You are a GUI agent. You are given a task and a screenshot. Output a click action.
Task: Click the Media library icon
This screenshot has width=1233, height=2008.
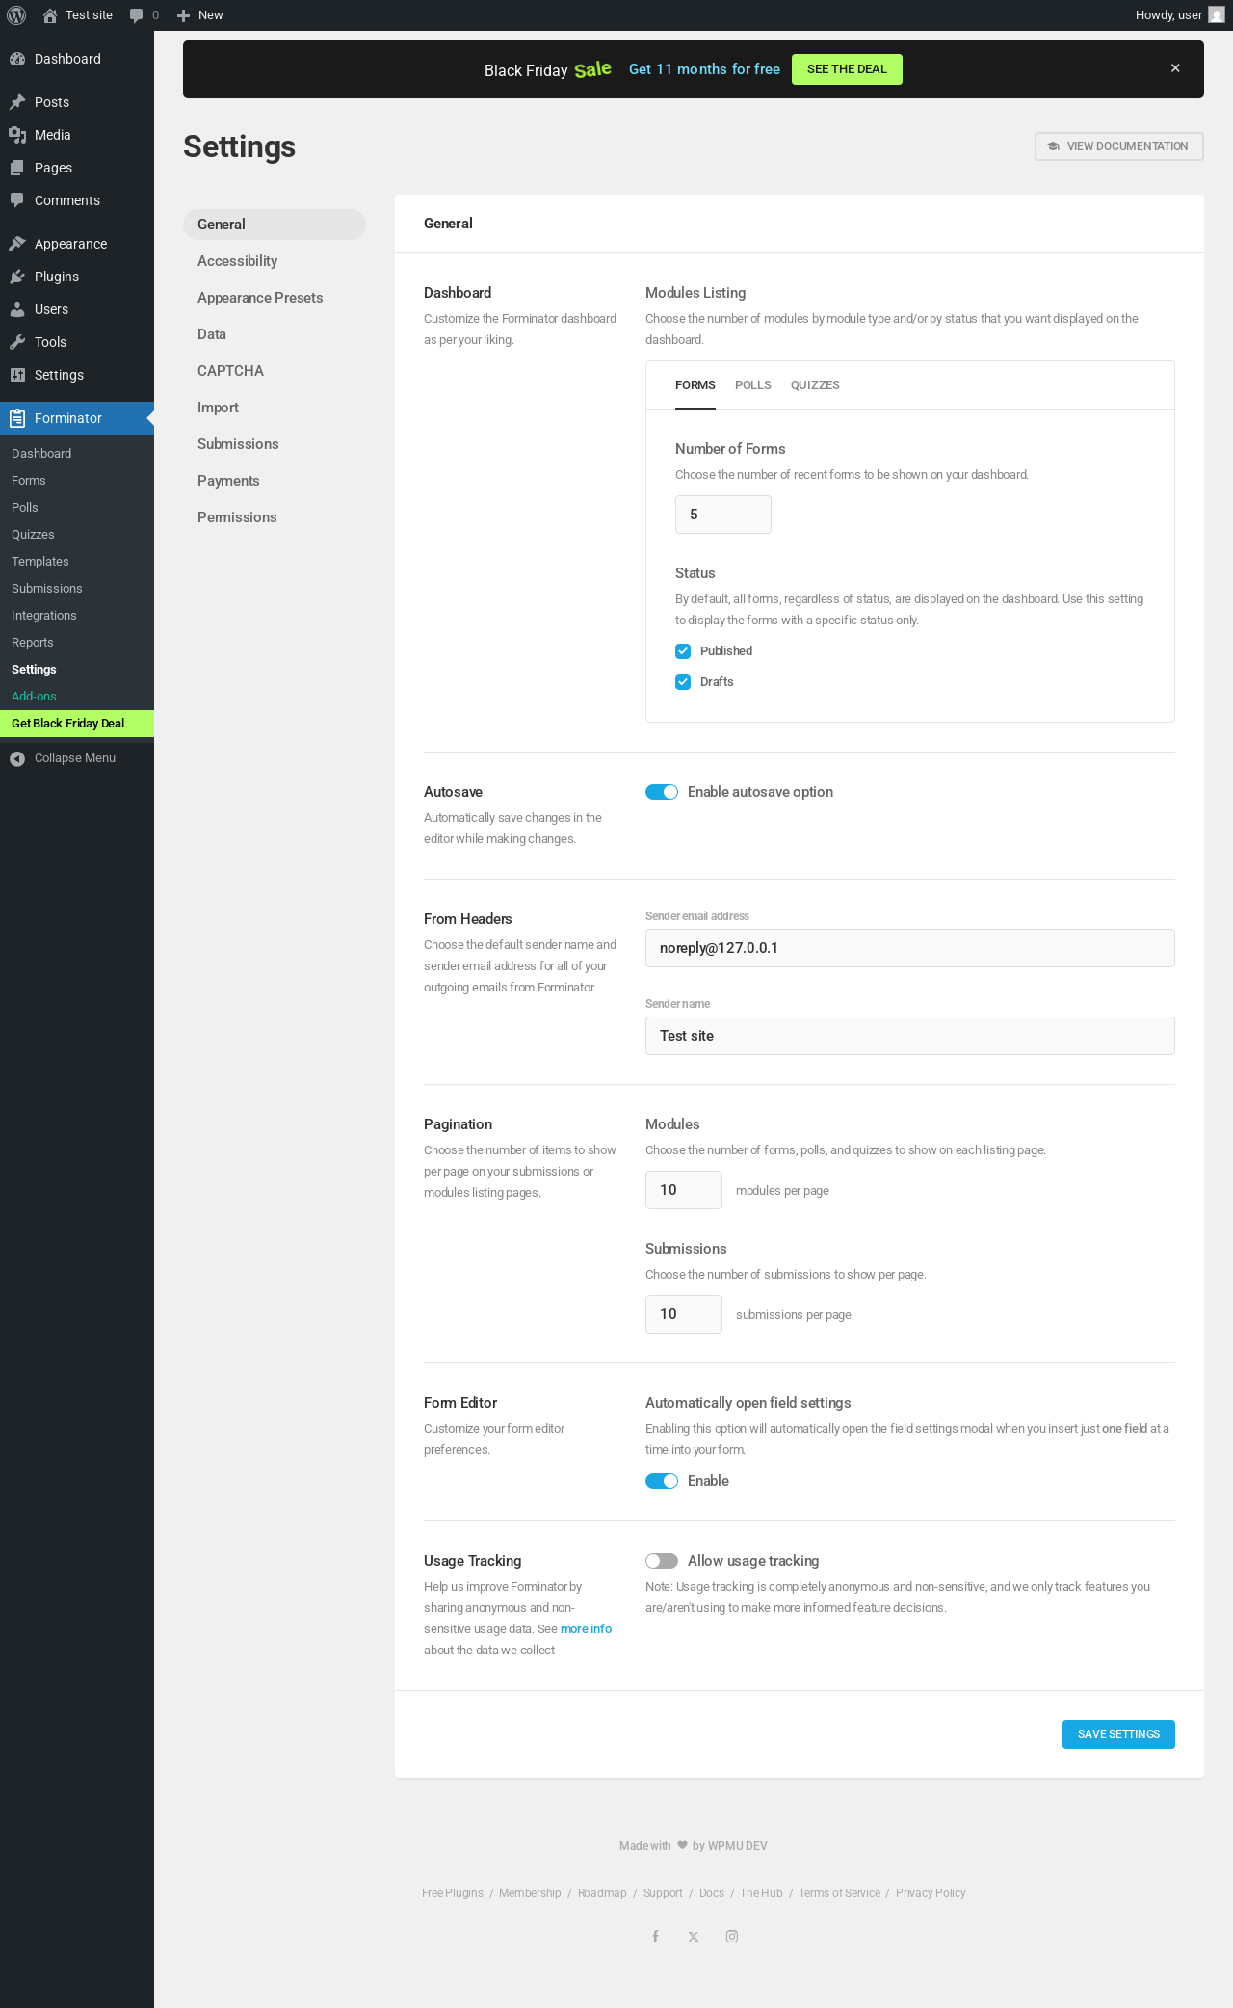tap(17, 135)
